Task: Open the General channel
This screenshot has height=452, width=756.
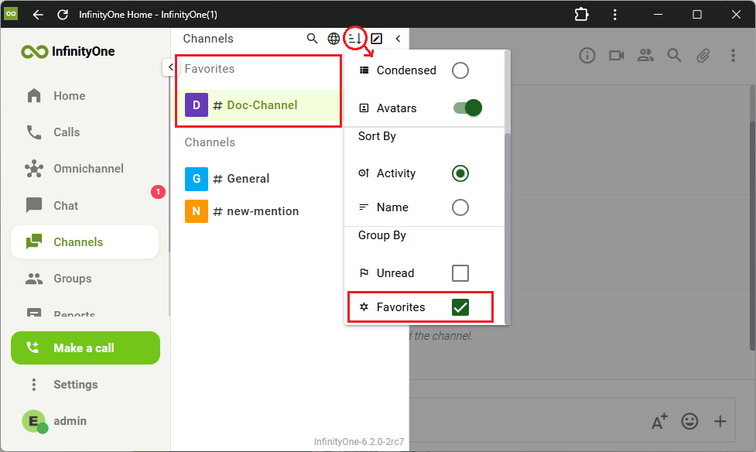Action: (x=258, y=179)
